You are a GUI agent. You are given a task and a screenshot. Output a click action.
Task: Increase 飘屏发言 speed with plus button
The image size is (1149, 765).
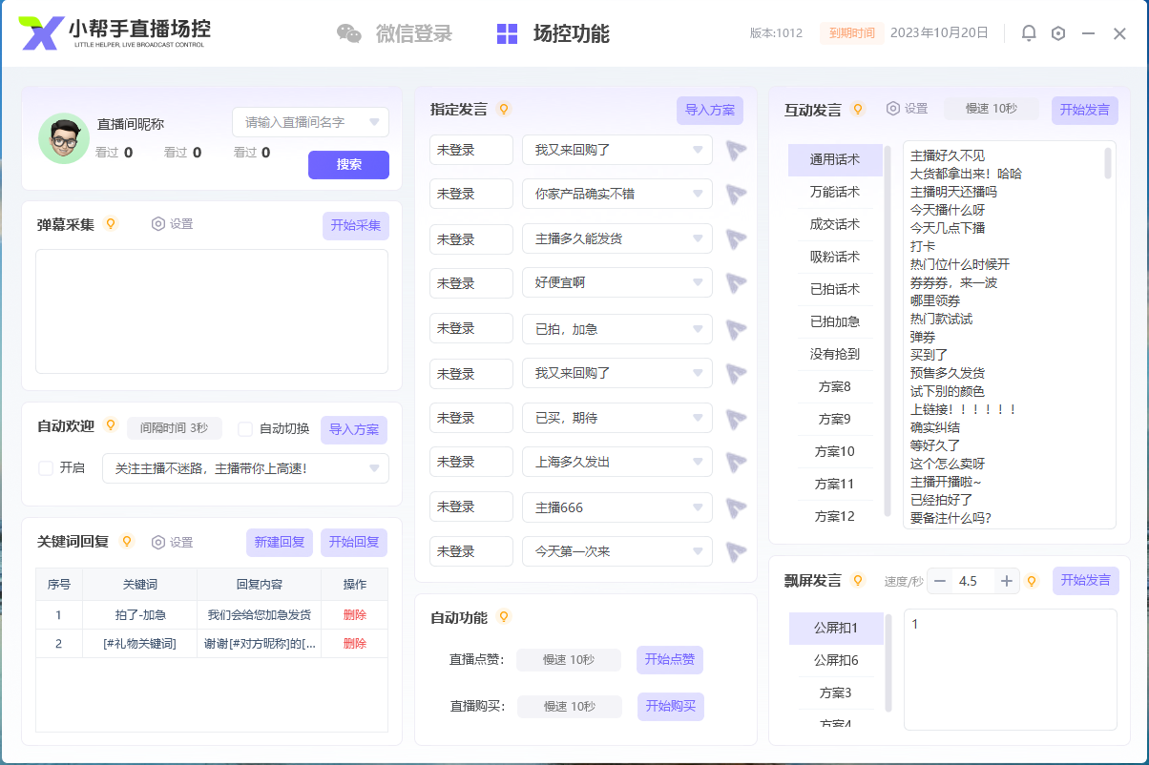tap(1006, 581)
